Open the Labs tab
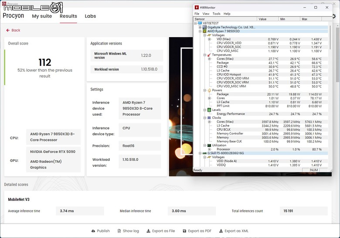This screenshot has height=238, width=340. point(90,16)
